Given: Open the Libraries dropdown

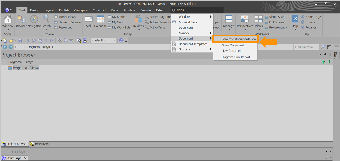Looking at the screenshot, I should point(310,22).
